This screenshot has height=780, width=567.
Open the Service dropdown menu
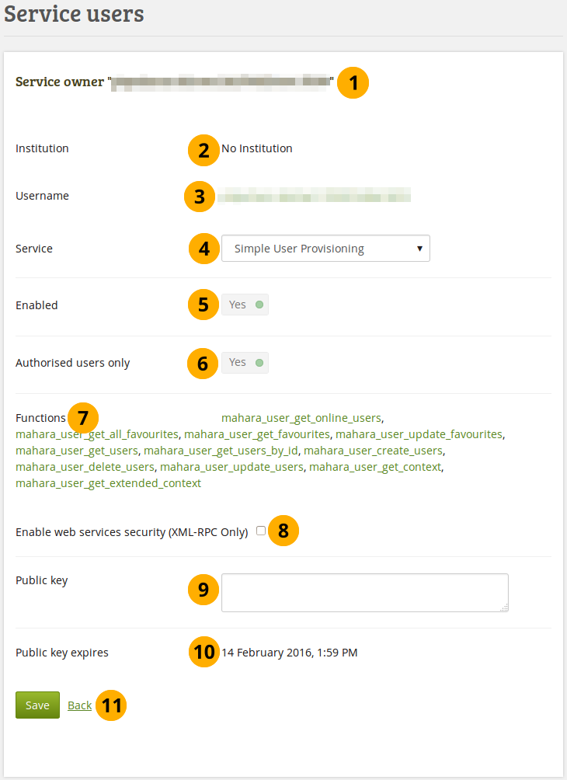click(x=325, y=249)
